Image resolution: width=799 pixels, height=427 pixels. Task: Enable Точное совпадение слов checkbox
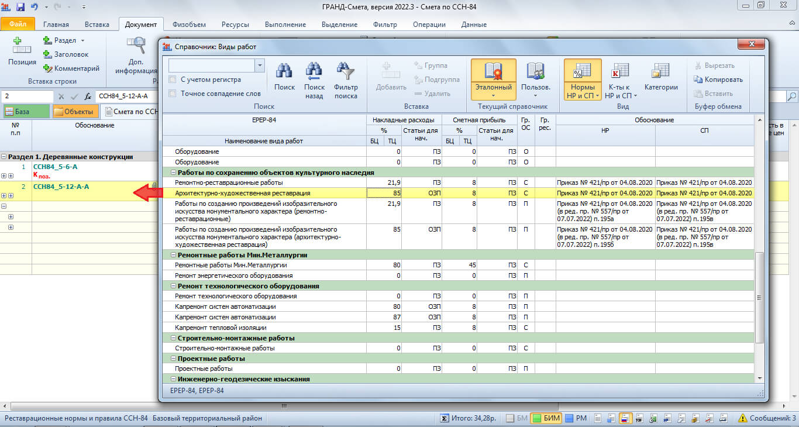pyautogui.click(x=173, y=94)
